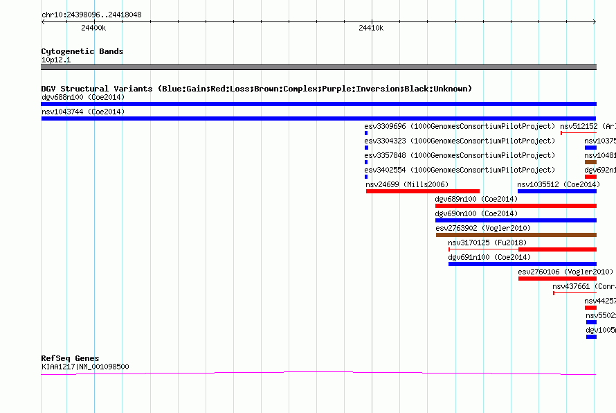This screenshot has height=413, width=616.
Task: Open the KIAA1217|NM_001098500 gene label
Action: click(x=85, y=367)
